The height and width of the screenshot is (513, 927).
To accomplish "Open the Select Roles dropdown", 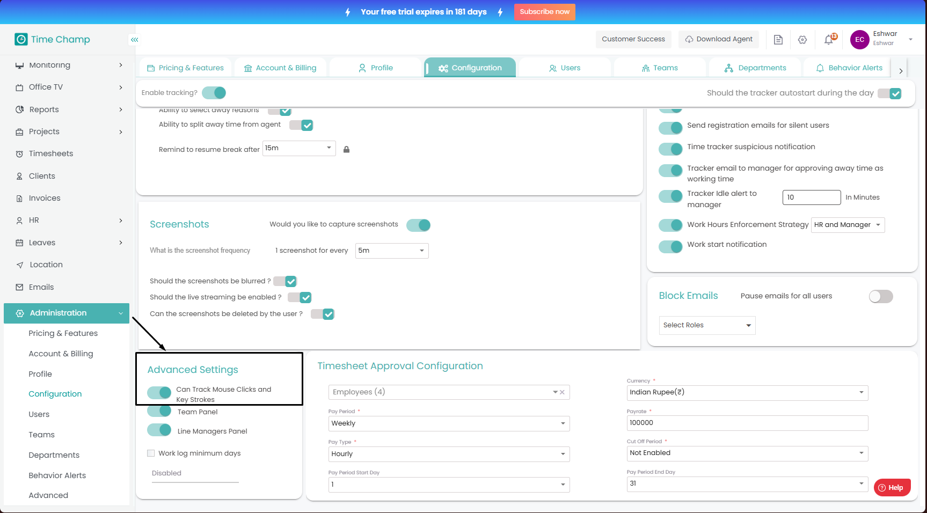I will pos(706,325).
